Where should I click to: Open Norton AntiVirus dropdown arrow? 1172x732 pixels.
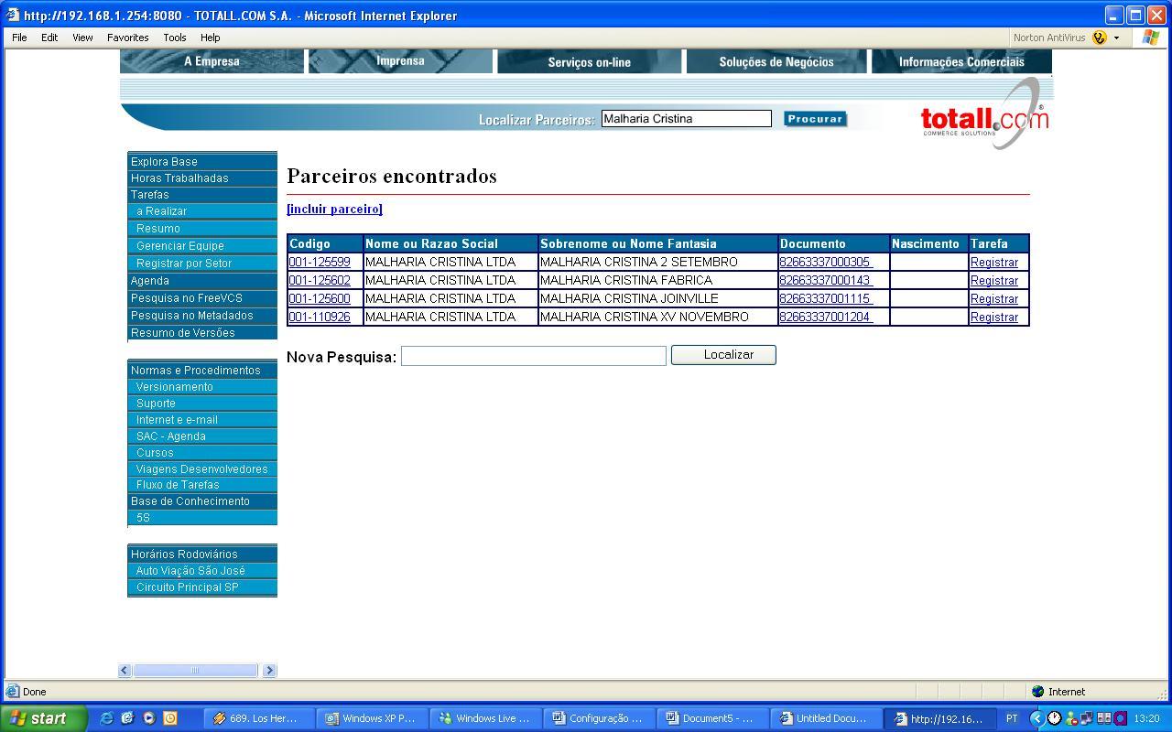(1116, 38)
